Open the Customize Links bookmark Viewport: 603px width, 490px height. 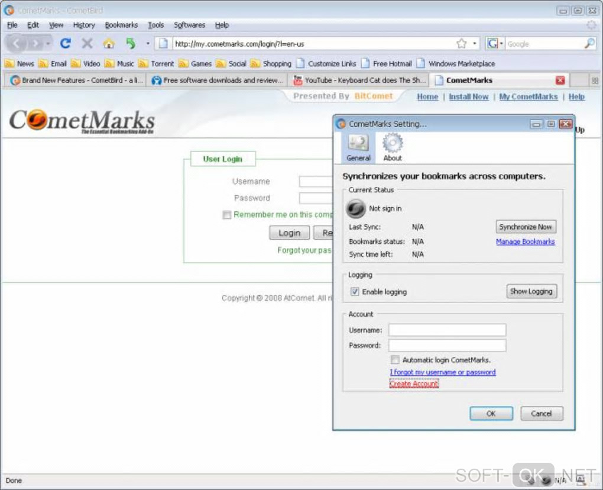326,63
